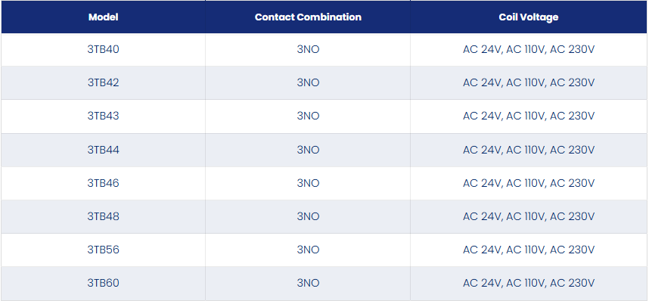
Task: Click the coil voltage cell for 3TB48
Action: click(529, 216)
